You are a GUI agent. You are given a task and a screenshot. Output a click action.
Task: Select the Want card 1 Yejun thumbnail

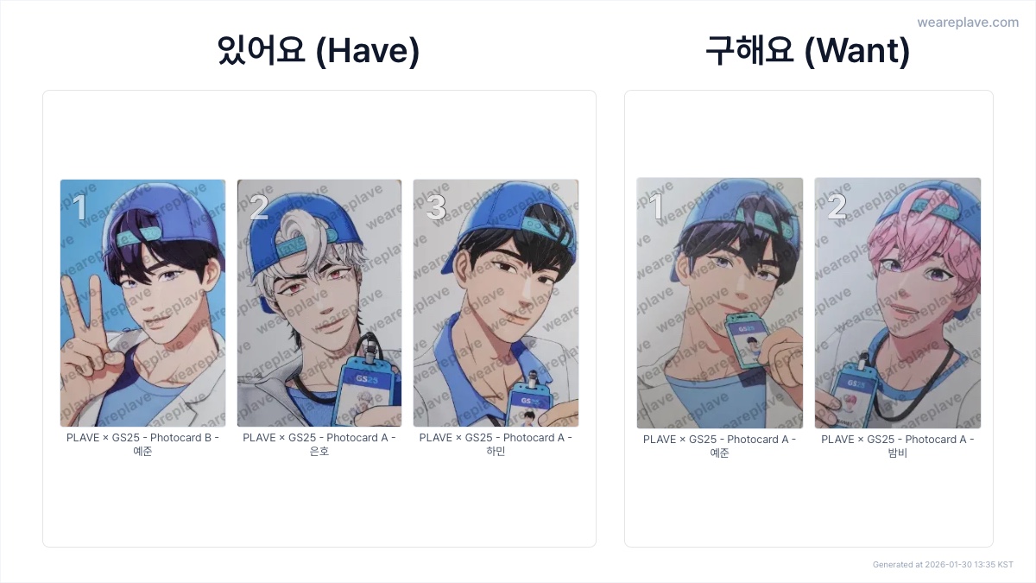coord(720,303)
